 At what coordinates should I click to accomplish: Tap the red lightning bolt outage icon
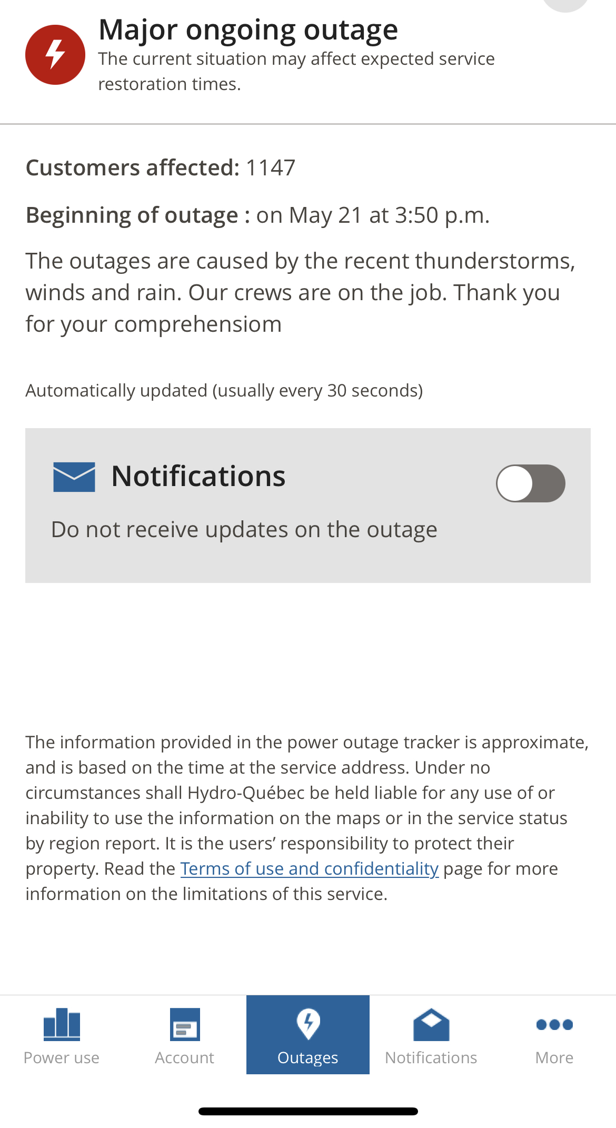tap(55, 55)
